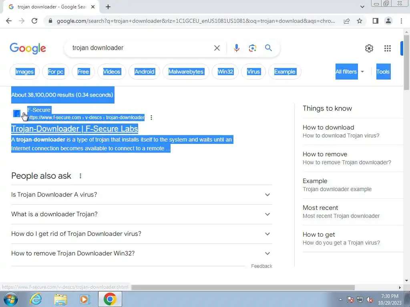This screenshot has height=307, width=410.
Task: Open the search Tools button
Action: pos(383,72)
